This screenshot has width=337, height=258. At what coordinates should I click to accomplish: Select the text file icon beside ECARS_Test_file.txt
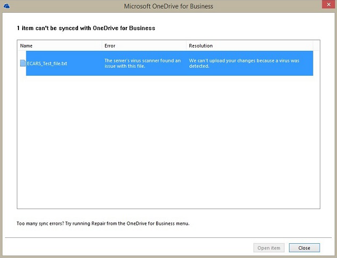point(23,63)
